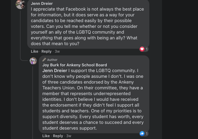The image size is (198, 139).
Task: Reply to Joy Burk's comment
Action: pyautogui.click(x=58, y=136)
